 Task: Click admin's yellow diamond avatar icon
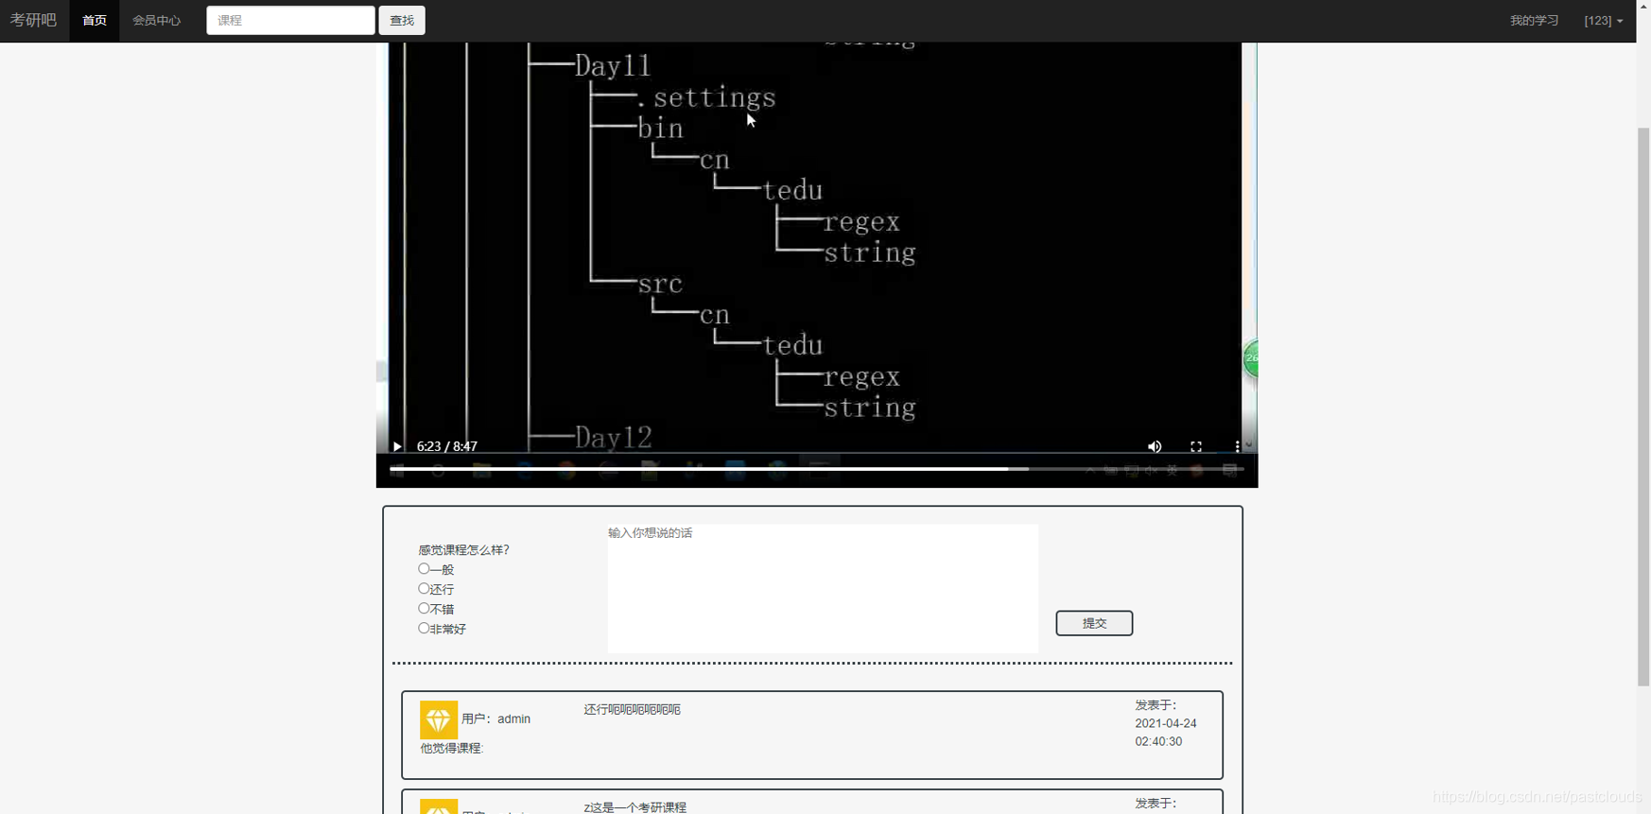(439, 719)
